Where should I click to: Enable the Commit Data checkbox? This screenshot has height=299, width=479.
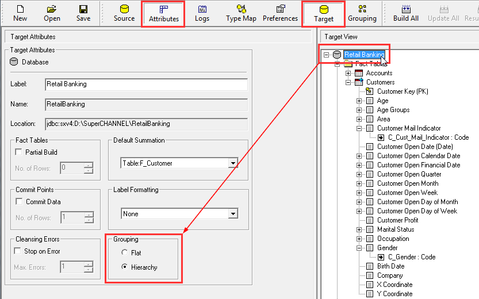point(19,202)
